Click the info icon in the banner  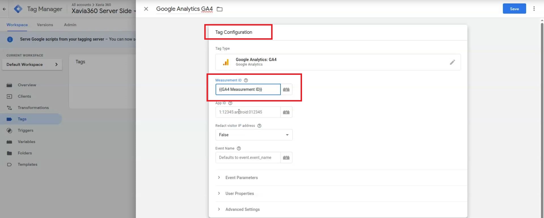coord(10,39)
